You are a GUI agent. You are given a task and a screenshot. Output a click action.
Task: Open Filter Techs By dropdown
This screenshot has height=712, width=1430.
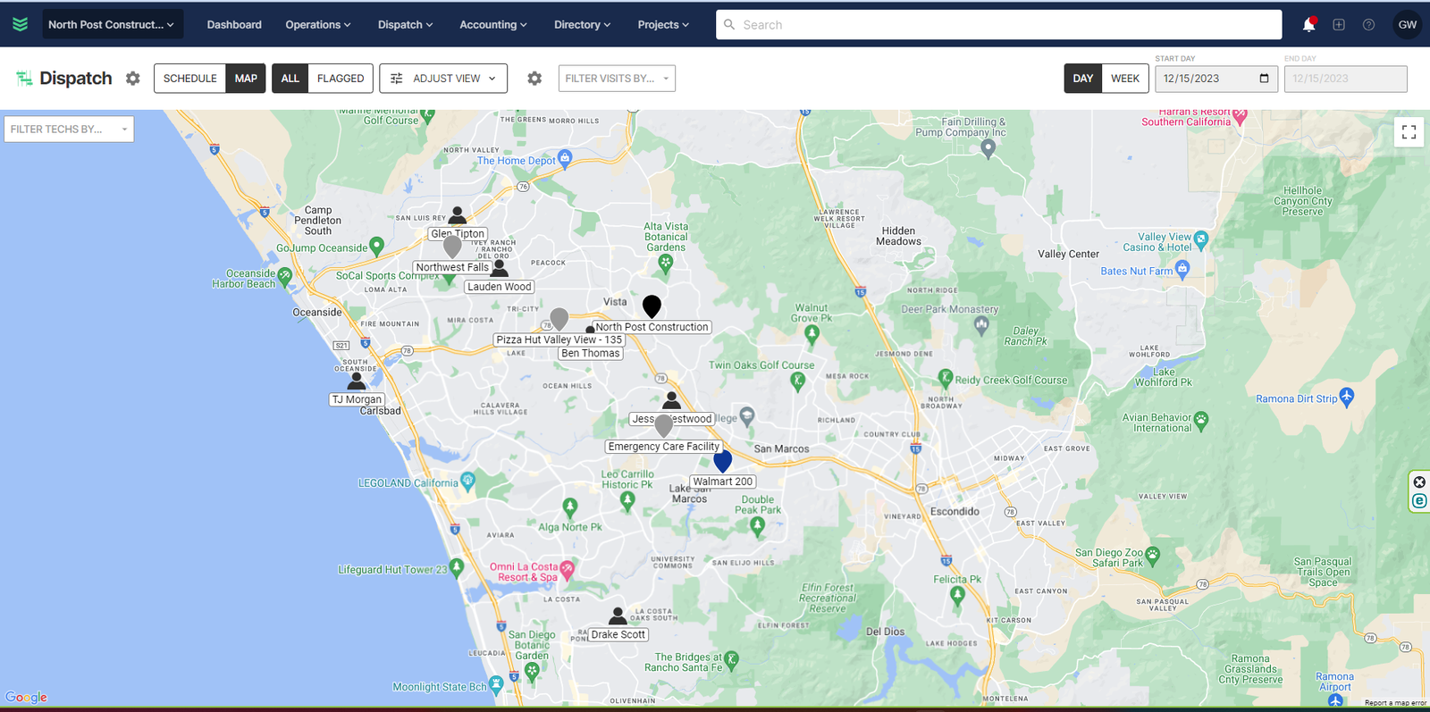(69, 130)
